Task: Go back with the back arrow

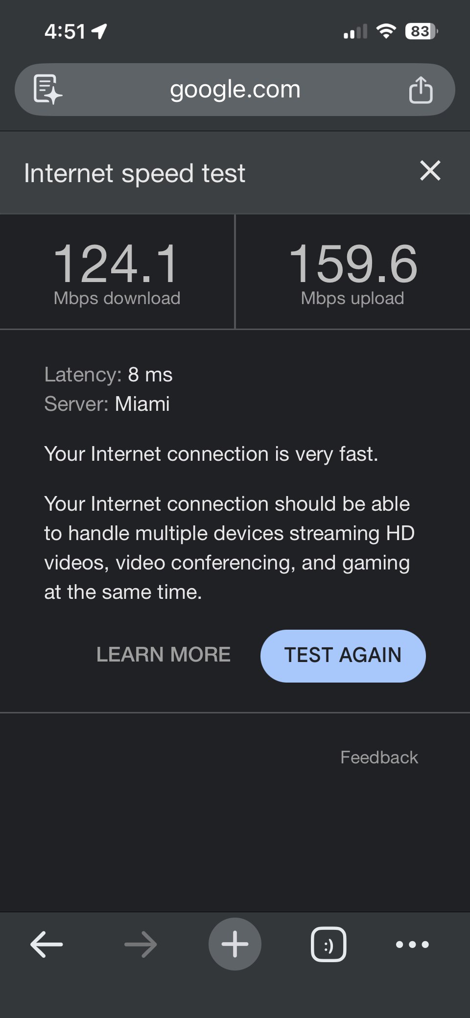Action: pyautogui.click(x=47, y=944)
